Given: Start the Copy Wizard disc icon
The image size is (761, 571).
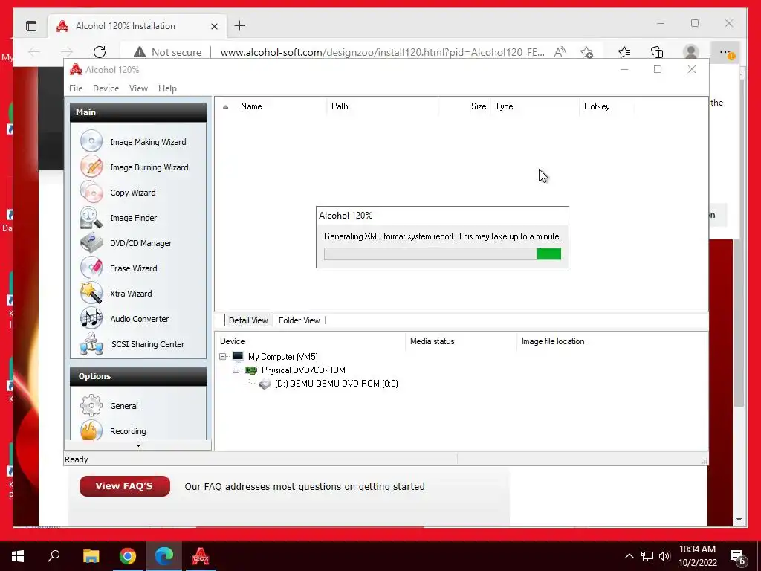Looking at the screenshot, I should click(91, 193).
